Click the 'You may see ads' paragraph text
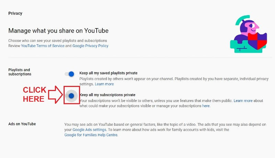 (x=165, y=124)
